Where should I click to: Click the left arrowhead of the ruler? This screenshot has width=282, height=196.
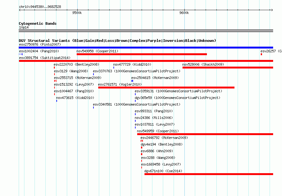tap(20, 10)
